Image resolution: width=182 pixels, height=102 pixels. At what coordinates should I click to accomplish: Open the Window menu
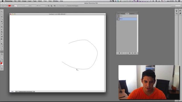[56, 1]
